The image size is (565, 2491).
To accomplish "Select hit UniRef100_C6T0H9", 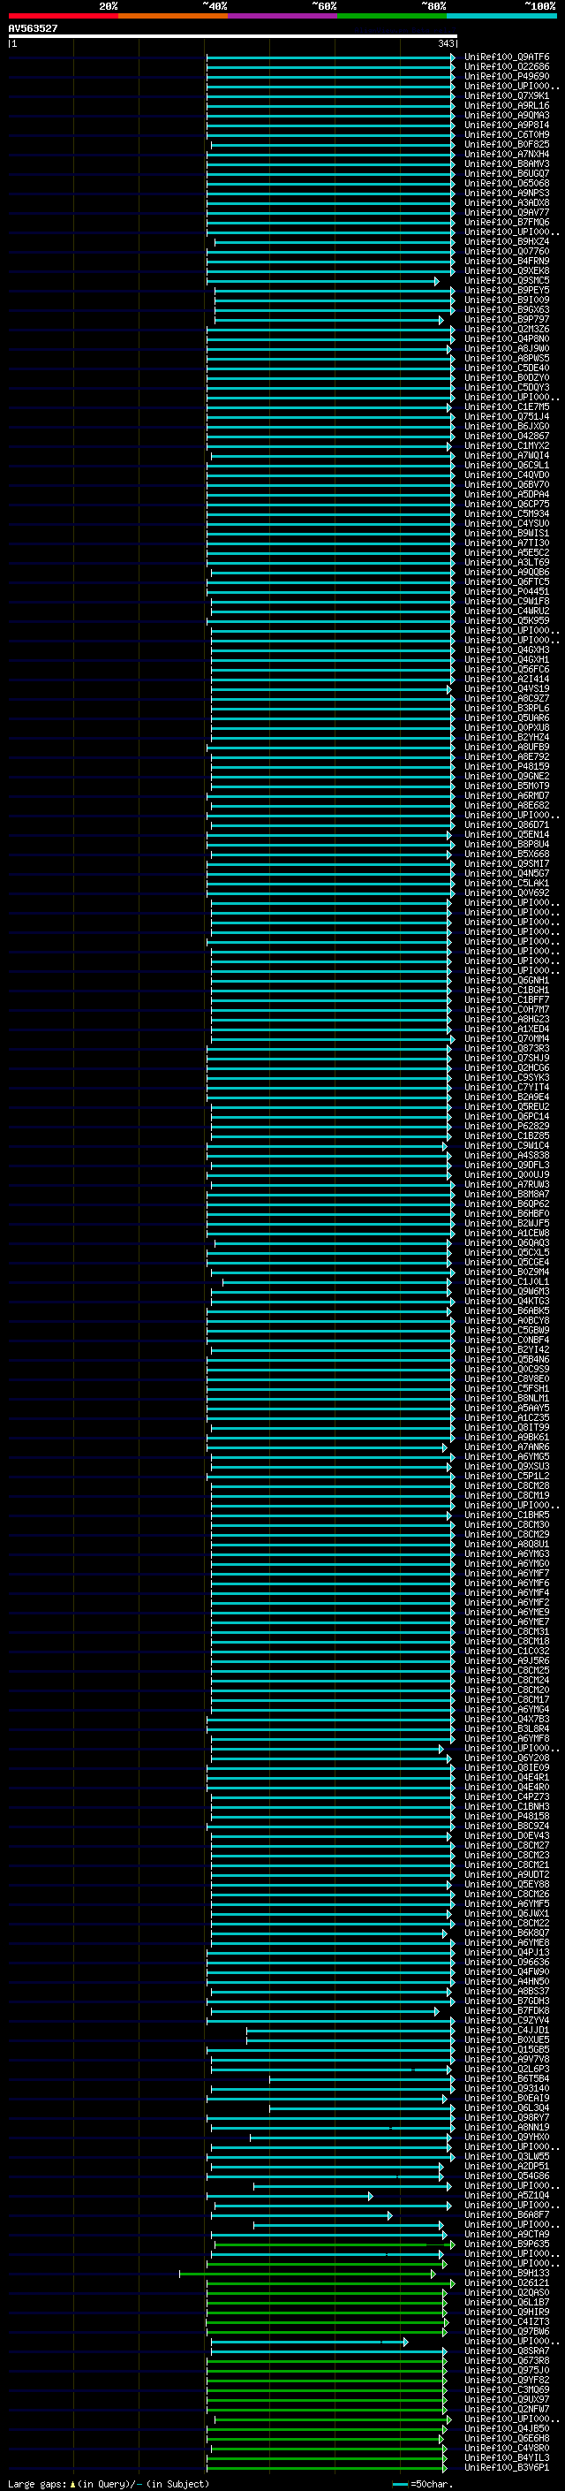I will click(x=506, y=134).
